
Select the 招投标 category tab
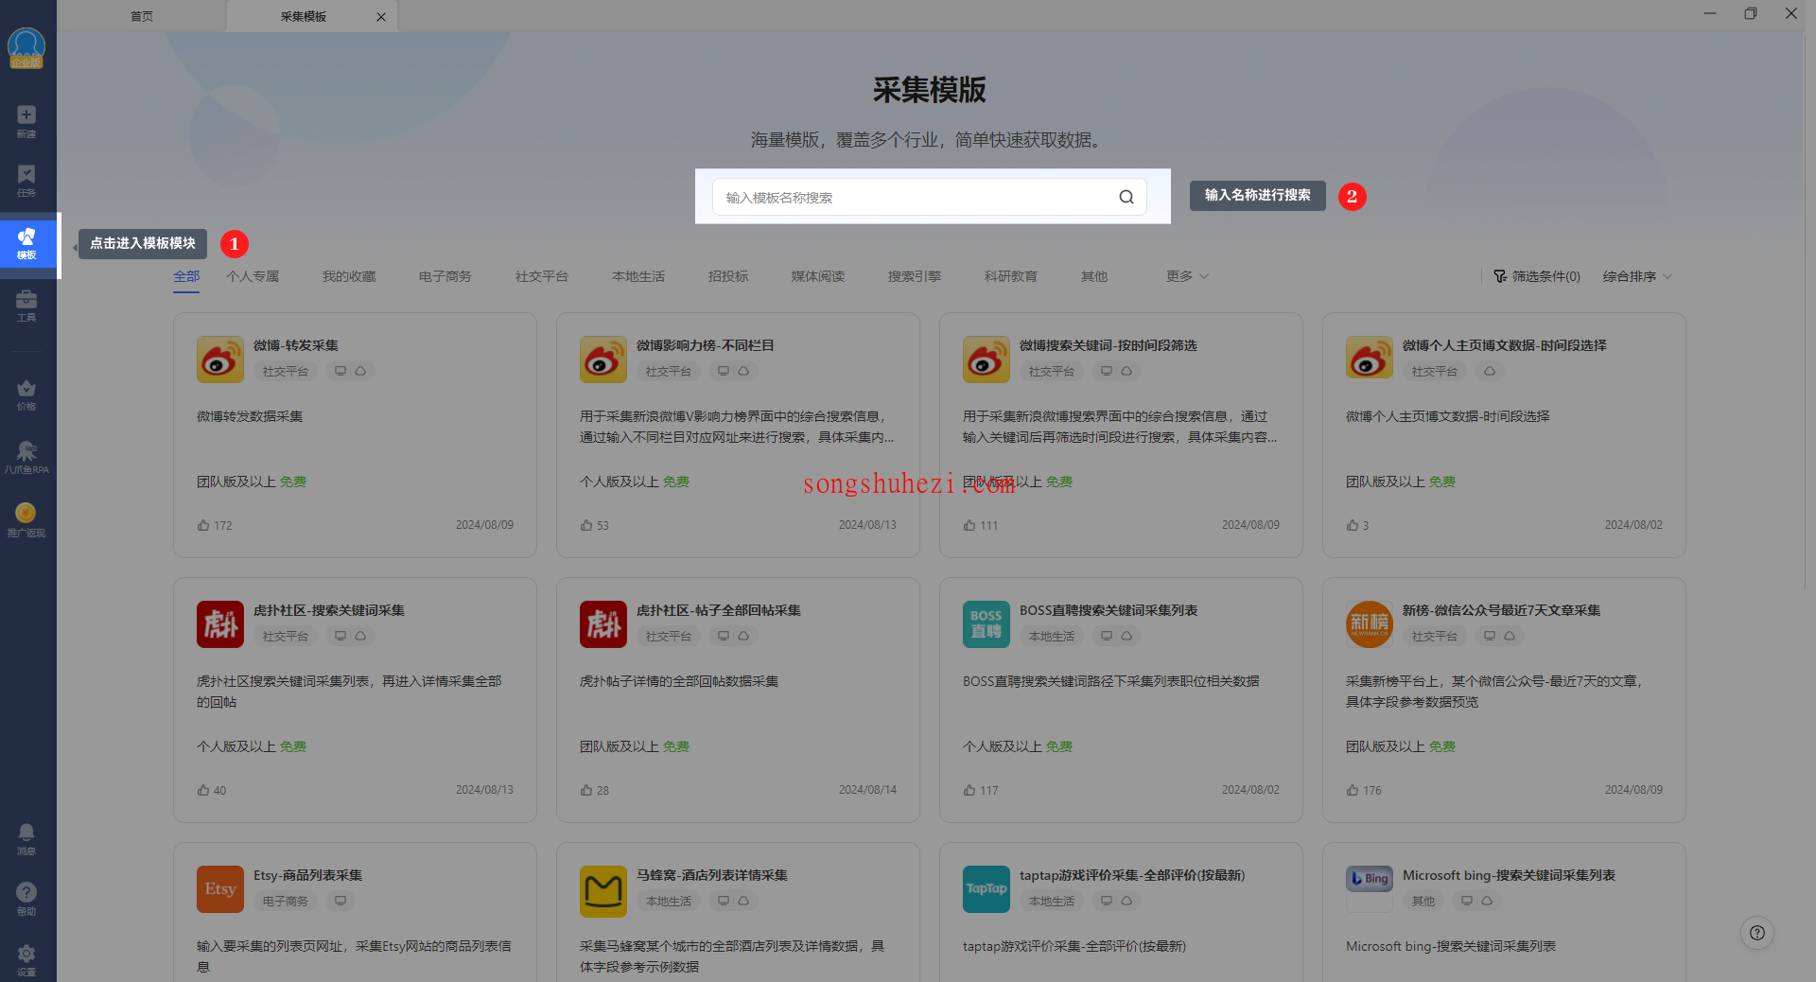click(728, 276)
